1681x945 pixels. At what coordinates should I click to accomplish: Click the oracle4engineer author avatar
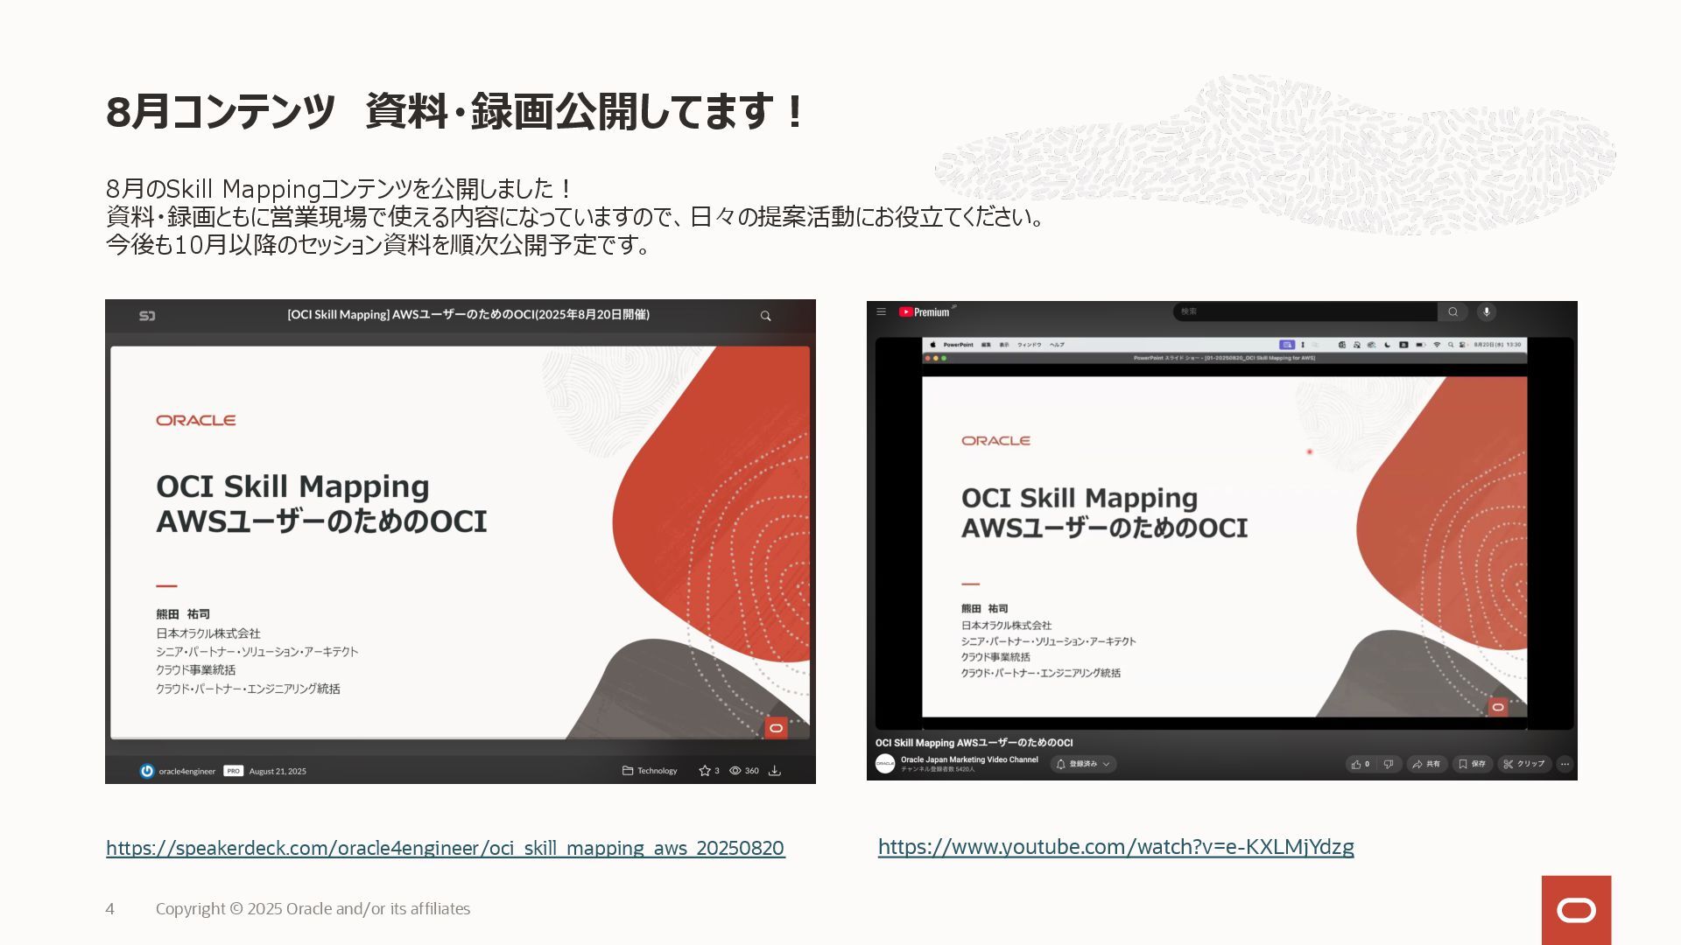(146, 771)
